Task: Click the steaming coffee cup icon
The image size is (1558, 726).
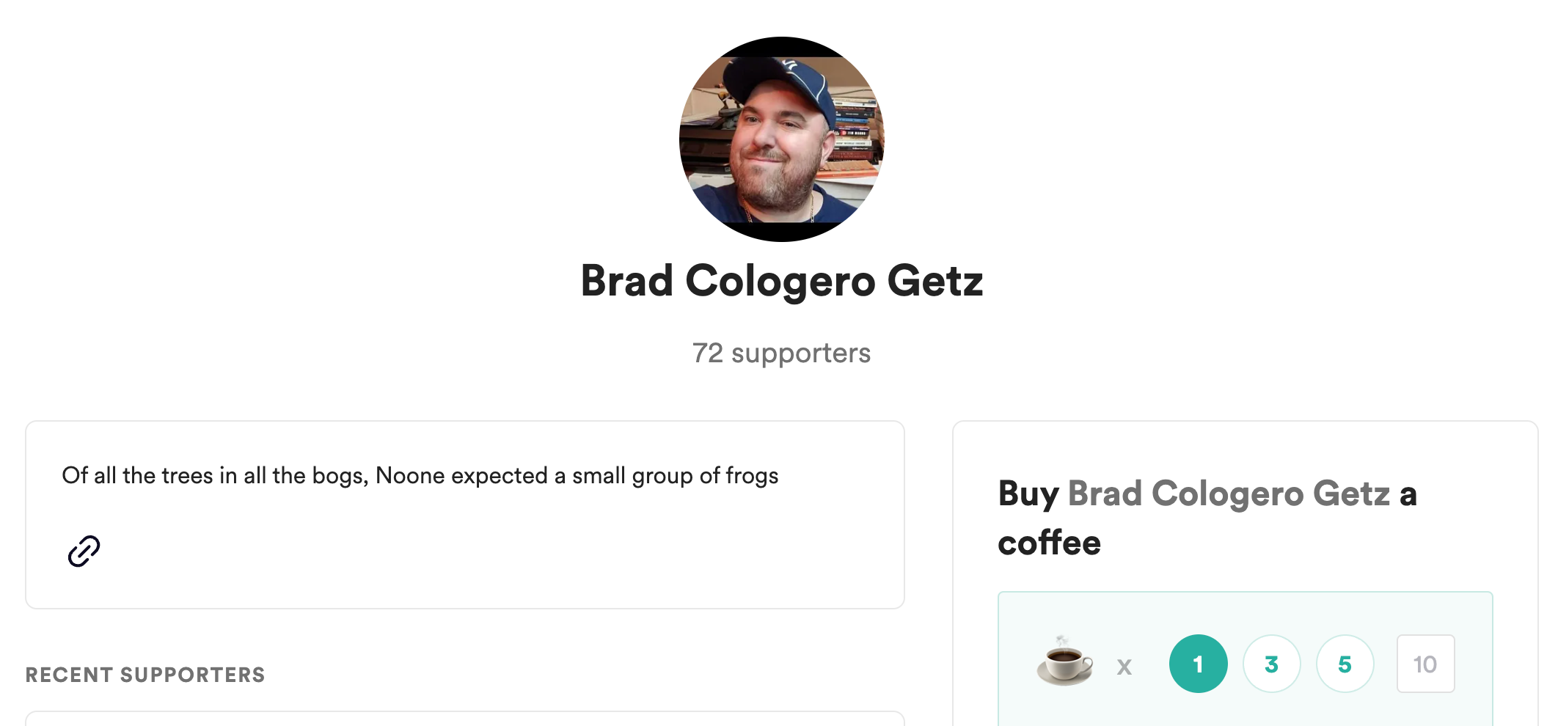Action: (1064, 661)
